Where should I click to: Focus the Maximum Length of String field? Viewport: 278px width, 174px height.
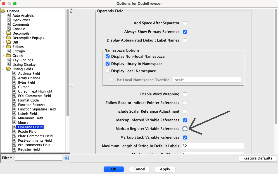[x=213, y=146]
